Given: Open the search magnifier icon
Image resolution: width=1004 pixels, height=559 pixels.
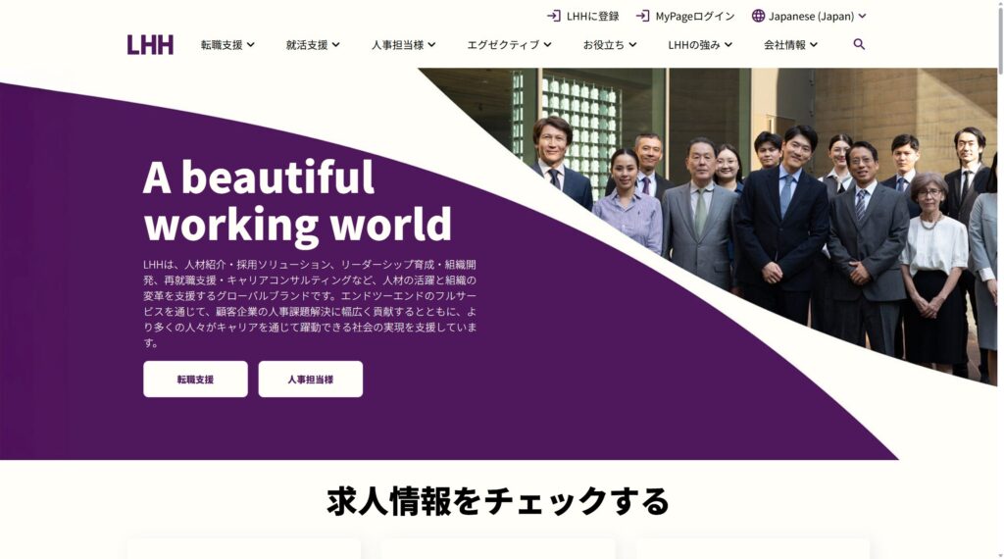Looking at the screenshot, I should pyautogui.click(x=859, y=44).
